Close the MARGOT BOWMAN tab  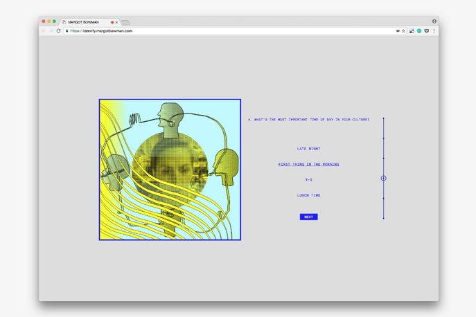(x=117, y=22)
